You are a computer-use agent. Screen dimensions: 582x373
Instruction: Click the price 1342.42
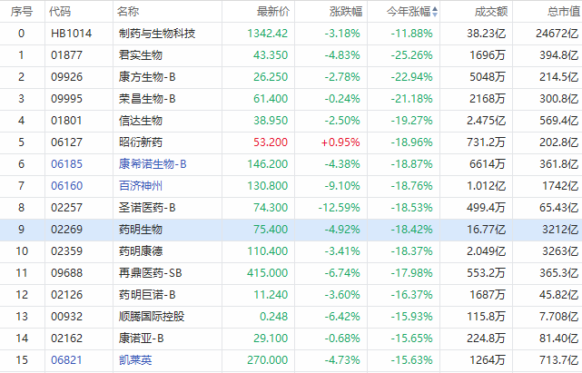pyautogui.click(x=268, y=34)
